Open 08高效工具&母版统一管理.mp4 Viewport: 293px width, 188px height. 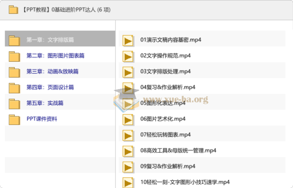[178, 151]
